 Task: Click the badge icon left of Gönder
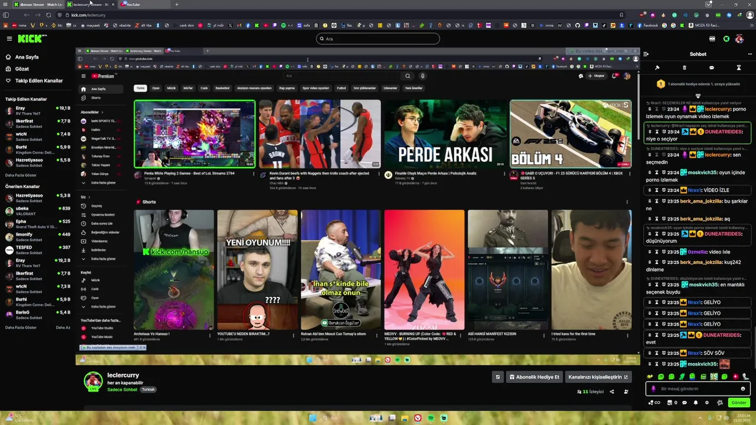[719, 403]
